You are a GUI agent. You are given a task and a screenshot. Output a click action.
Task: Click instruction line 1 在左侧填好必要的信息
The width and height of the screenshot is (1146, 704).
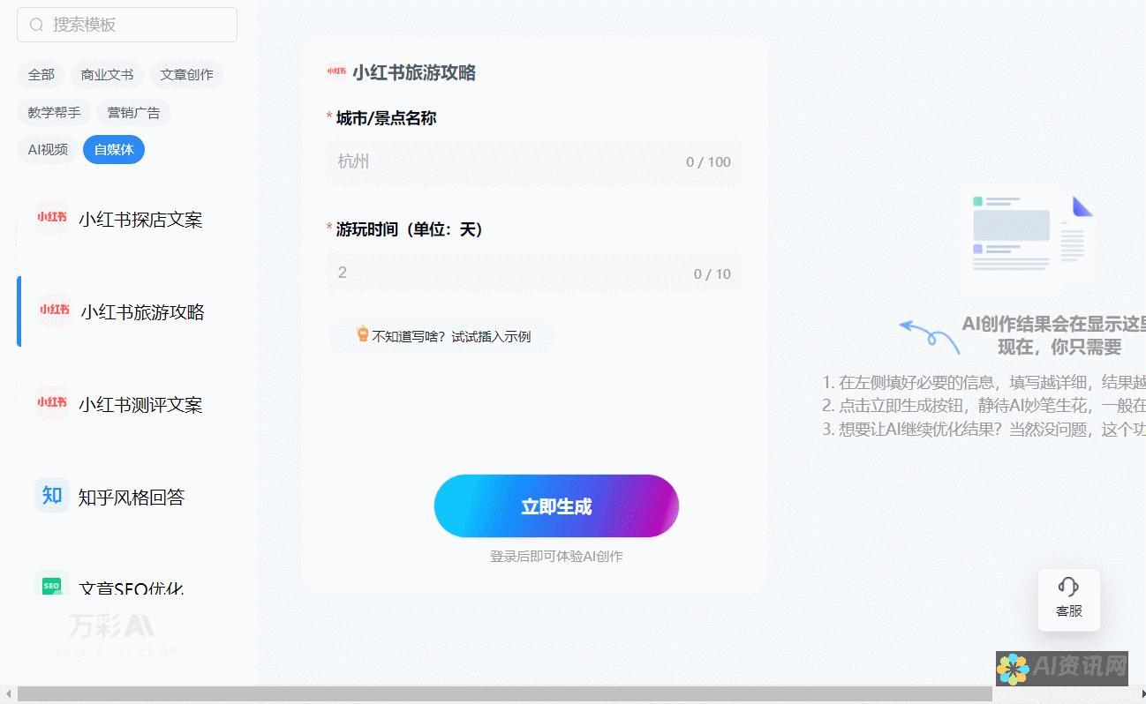984,382
